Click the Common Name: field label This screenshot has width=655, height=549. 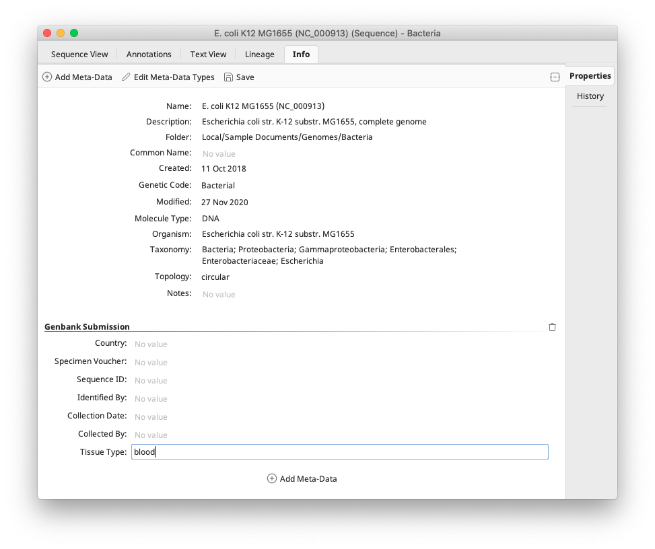coord(160,152)
